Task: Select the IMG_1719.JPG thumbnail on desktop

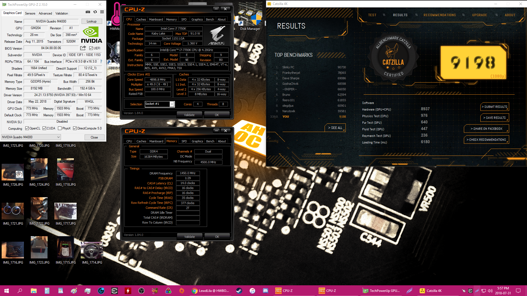Action: [66, 146]
